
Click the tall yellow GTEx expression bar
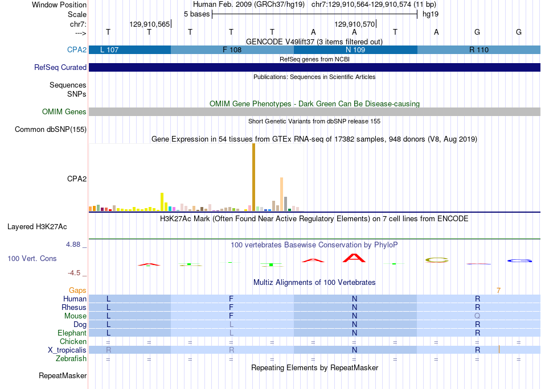(x=162, y=201)
